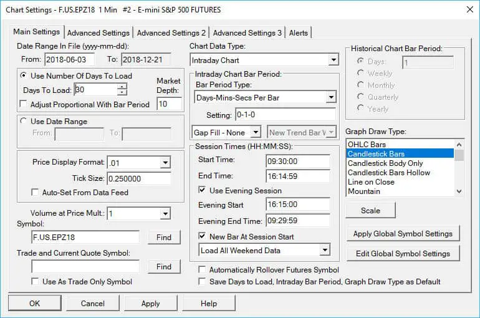480x318 pixels.
Task: Select Mountain draw type
Action: tap(400, 191)
